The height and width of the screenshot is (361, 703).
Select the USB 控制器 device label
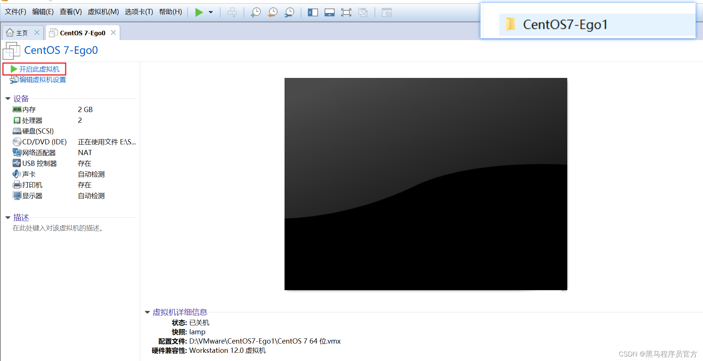[39, 163]
